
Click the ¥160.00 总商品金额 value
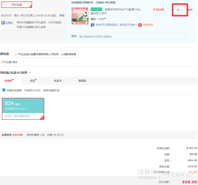coord(192,148)
